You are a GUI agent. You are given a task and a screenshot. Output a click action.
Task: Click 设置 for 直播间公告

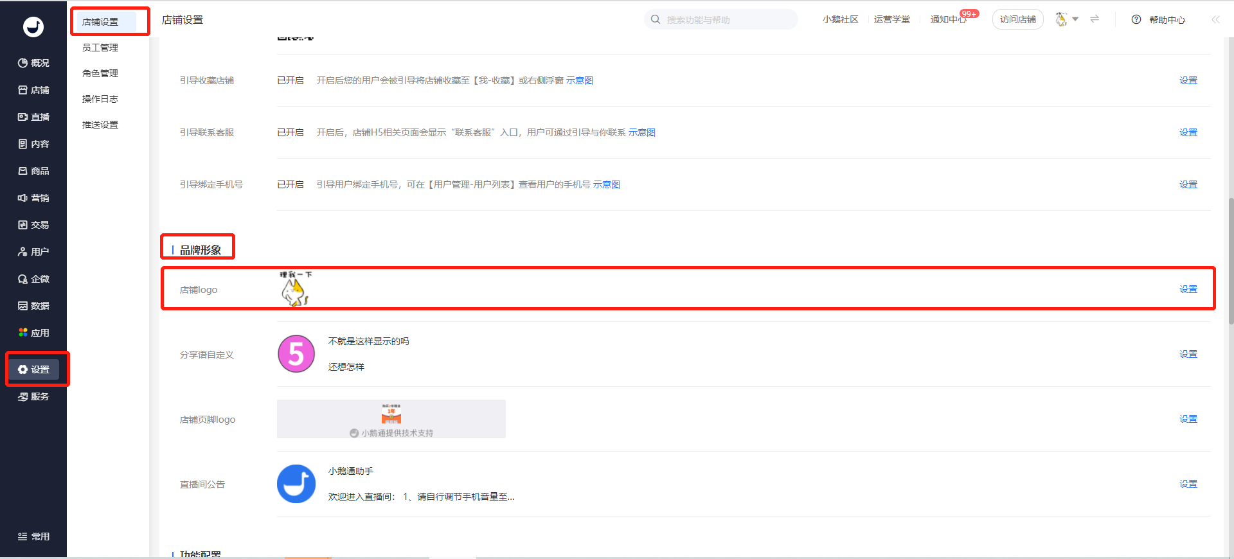pos(1188,484)
